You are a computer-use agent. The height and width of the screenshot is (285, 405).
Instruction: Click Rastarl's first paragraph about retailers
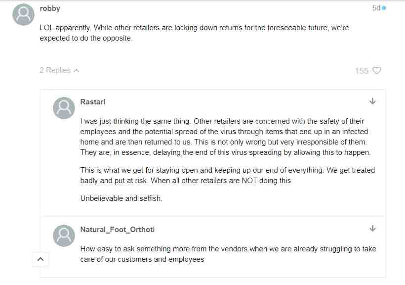click(226, 137)
